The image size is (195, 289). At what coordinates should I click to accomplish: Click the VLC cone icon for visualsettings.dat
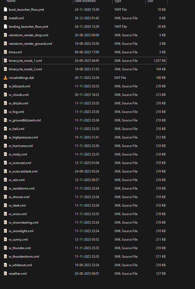[x=6, y=78]
